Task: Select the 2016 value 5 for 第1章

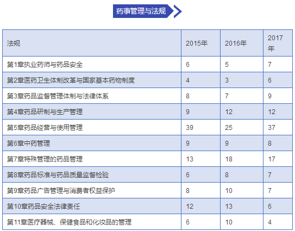Action: [x=227, y=65]
